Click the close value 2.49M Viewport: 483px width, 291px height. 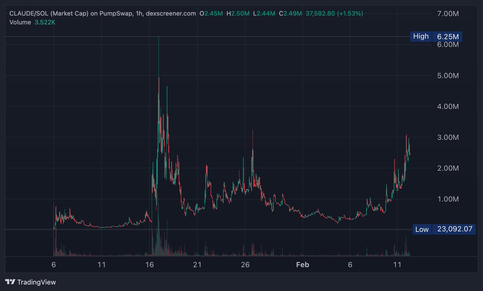coord(292,13)
